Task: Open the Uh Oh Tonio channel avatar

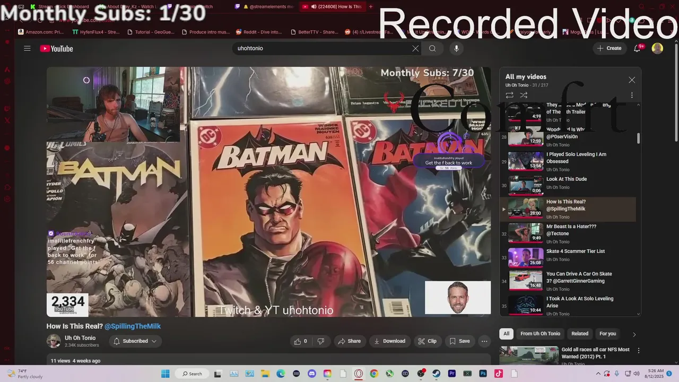Action: tap(53, 341)
